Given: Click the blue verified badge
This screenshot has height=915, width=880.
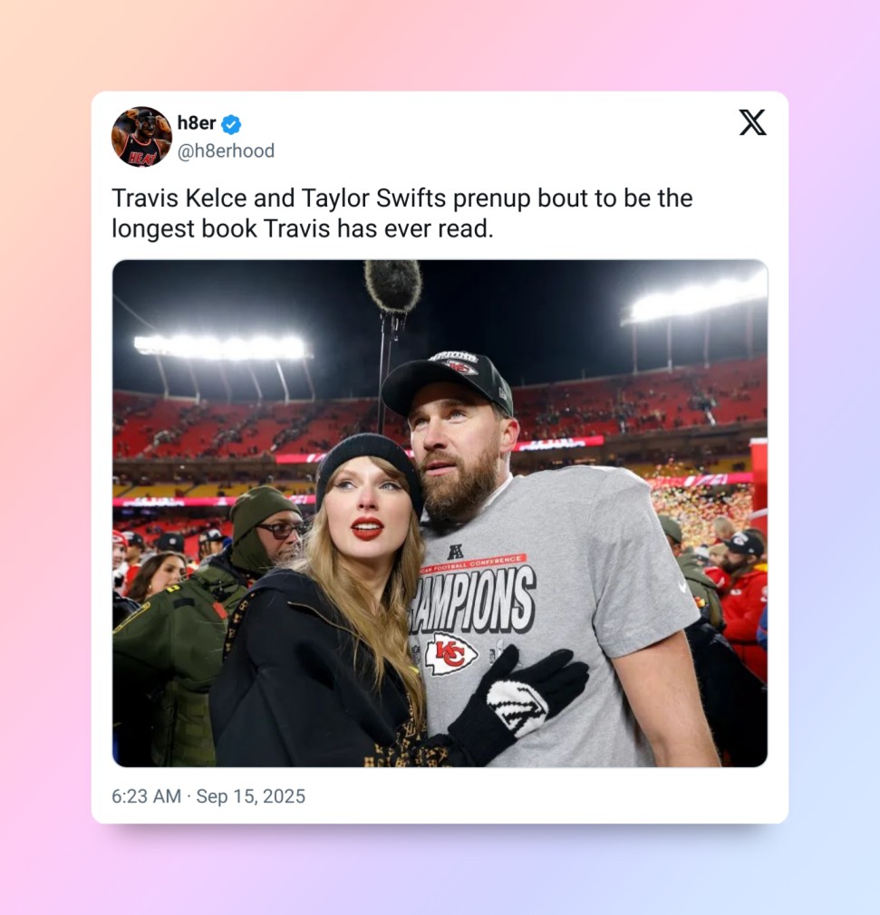Looking at the screenshot, I should [x=231, y=124].
